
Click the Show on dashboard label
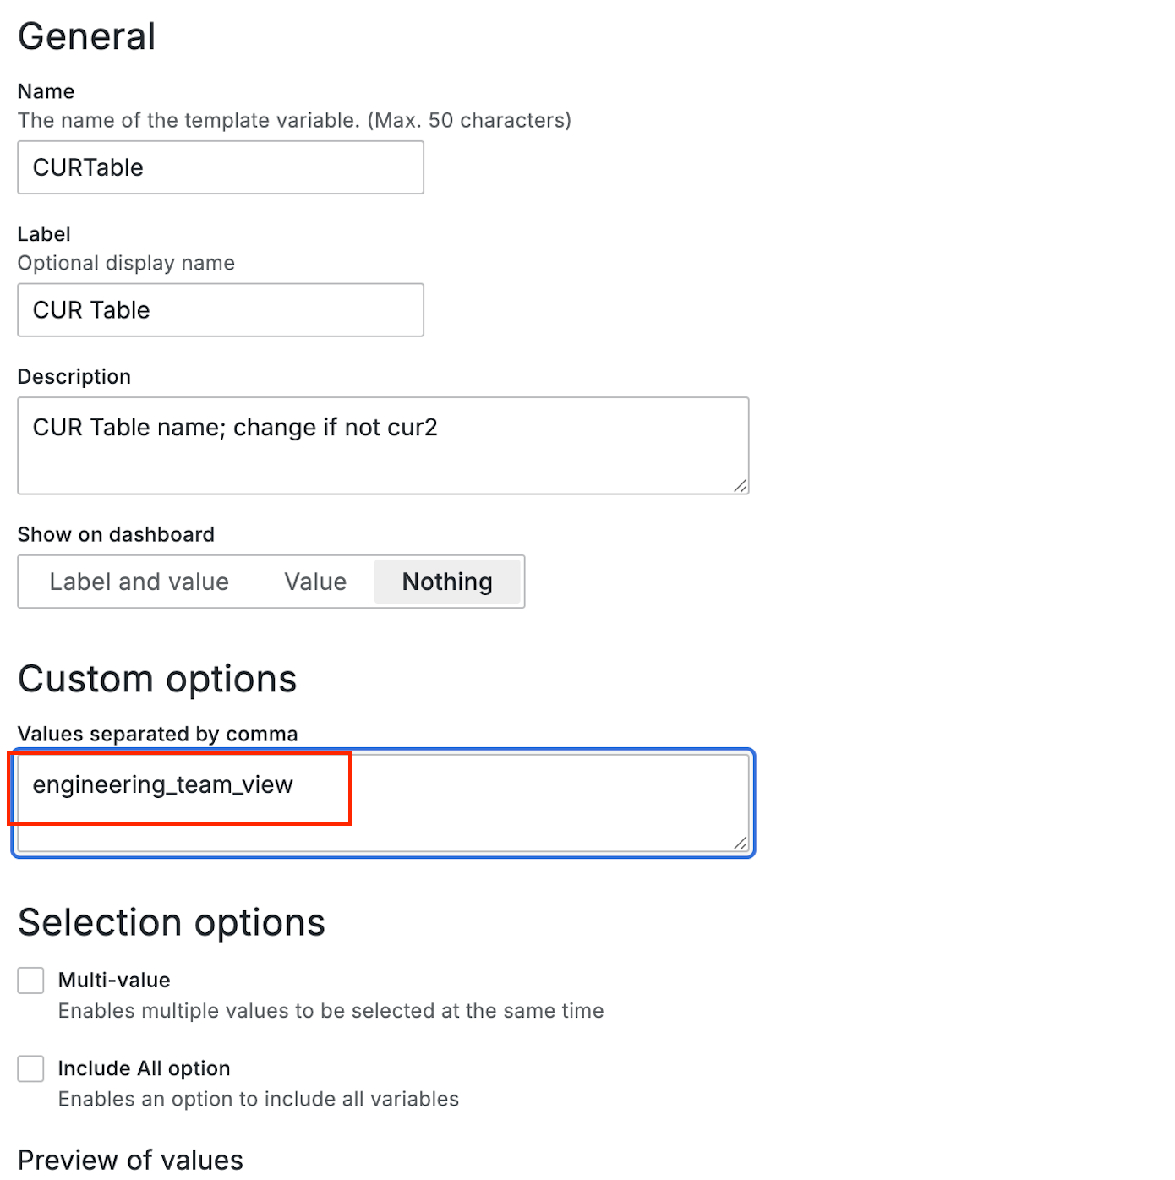(116, 534)
